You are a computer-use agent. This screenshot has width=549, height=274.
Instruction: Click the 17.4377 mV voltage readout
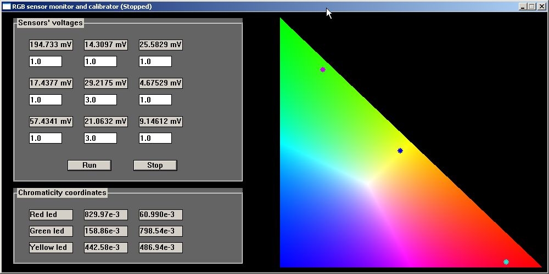(51, 83)
